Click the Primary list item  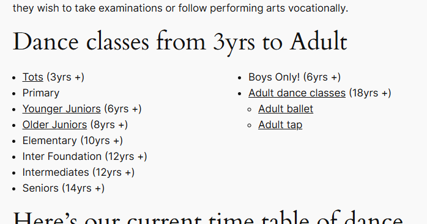tap(41, 93)
